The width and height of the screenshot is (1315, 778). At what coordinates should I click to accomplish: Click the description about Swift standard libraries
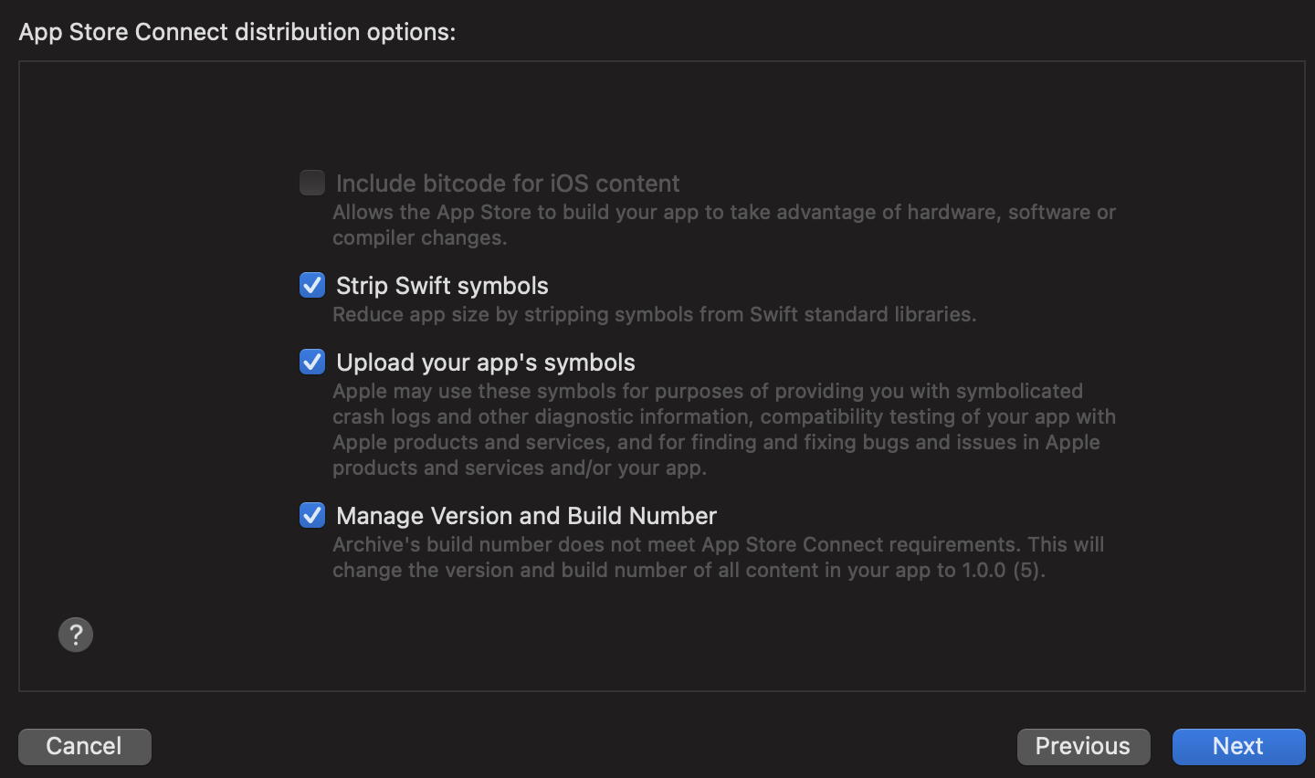coord(655,314)
